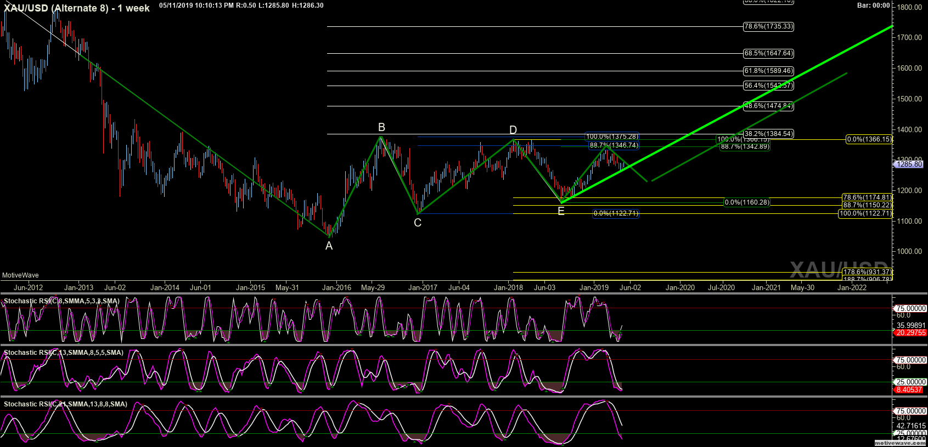The width and height of the screenshot is (928, 447).
Task: Click the Jan-2022 time axis label
Action: [852, 287]
